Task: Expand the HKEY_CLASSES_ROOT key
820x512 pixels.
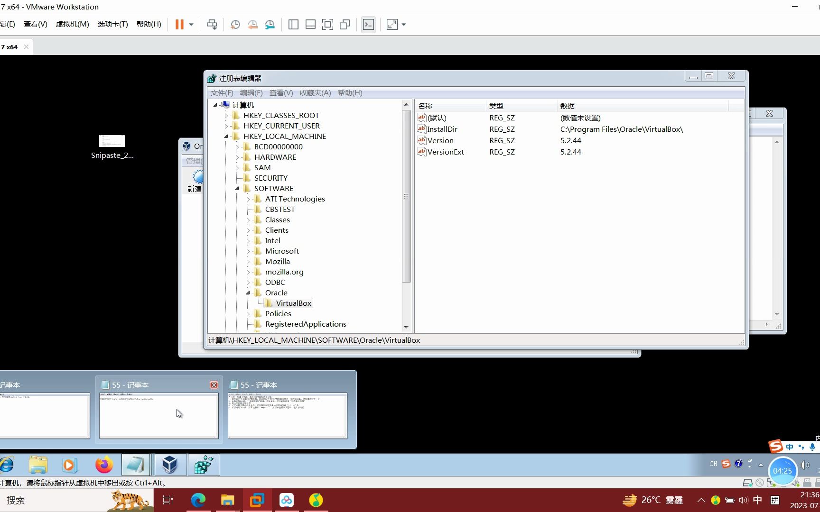Action: point(226,116)
